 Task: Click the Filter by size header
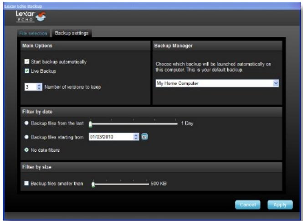point(151,167)
